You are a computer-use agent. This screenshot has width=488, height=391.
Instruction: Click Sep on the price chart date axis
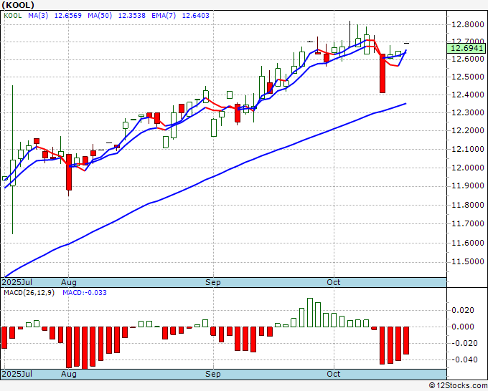(x=213, y=283)
